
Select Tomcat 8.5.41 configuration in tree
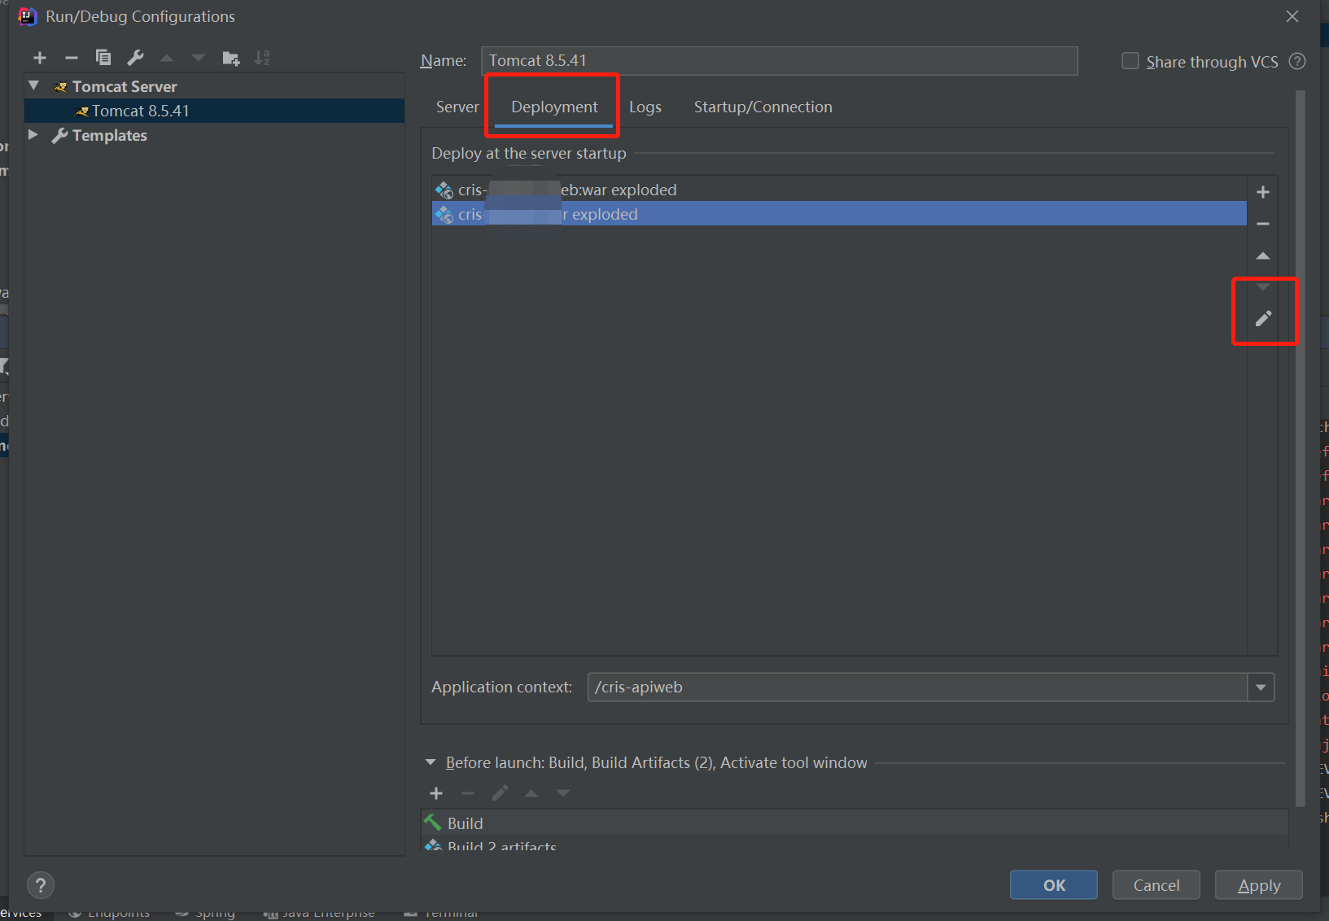tap(215, 111)
